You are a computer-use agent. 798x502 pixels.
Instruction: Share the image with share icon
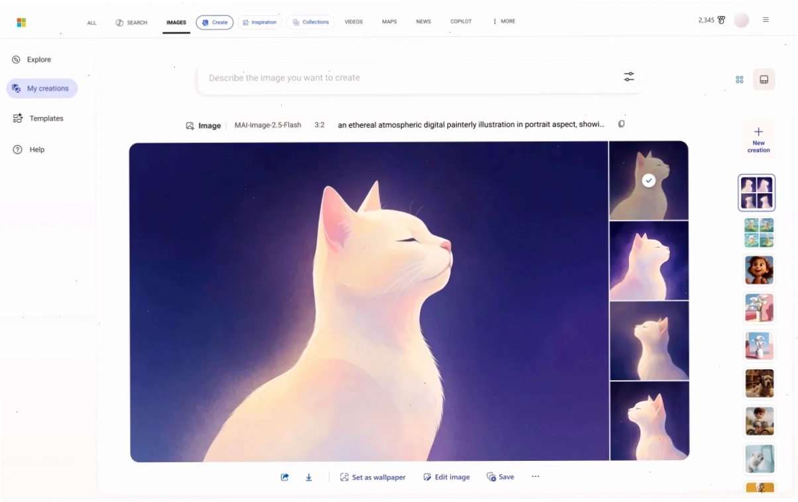tap(284, 477)
